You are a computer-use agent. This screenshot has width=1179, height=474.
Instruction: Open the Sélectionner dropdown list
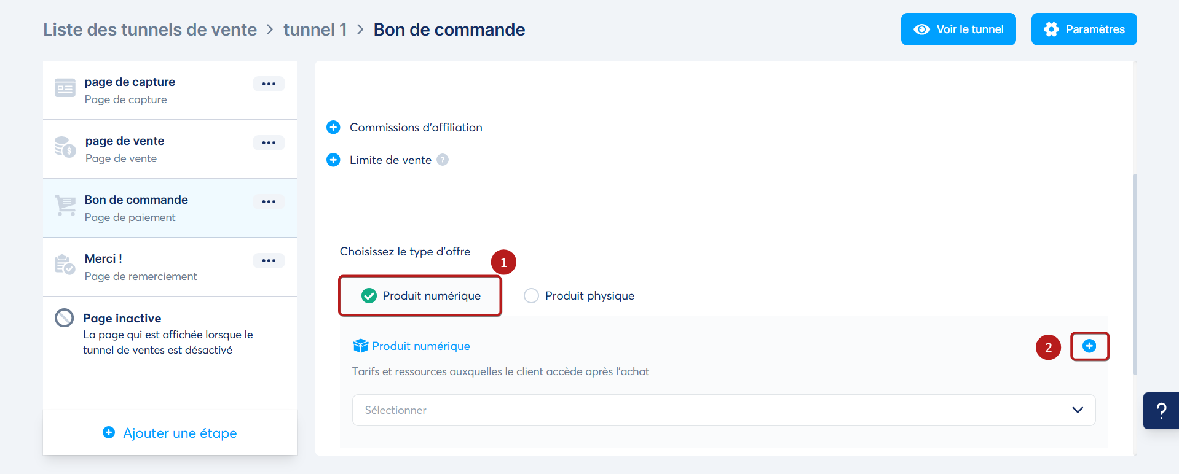point(724,410)
